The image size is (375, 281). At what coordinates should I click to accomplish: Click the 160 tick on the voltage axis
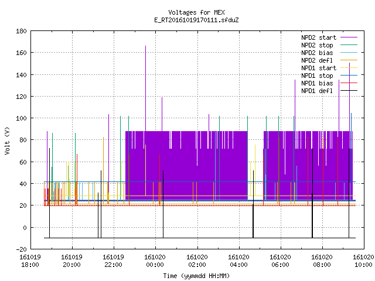tap(21, 53)
